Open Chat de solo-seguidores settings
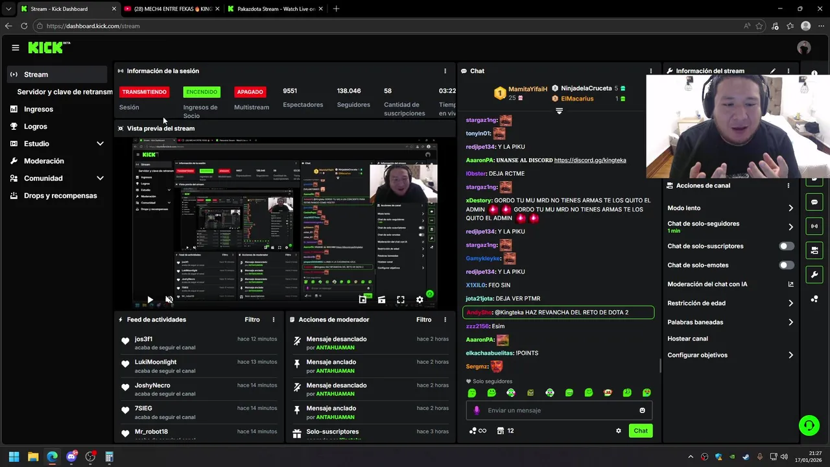Image resolution: width=830 pixels, height=467 pixels. (730, 226)
